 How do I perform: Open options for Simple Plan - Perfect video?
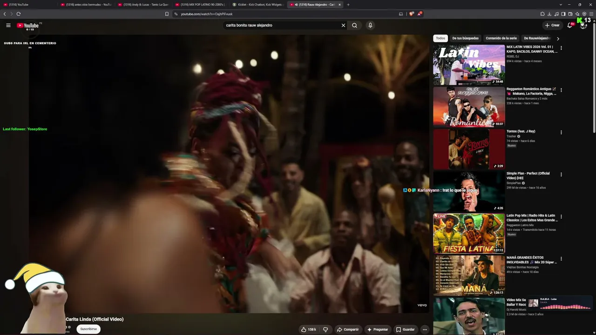(561, 174)
